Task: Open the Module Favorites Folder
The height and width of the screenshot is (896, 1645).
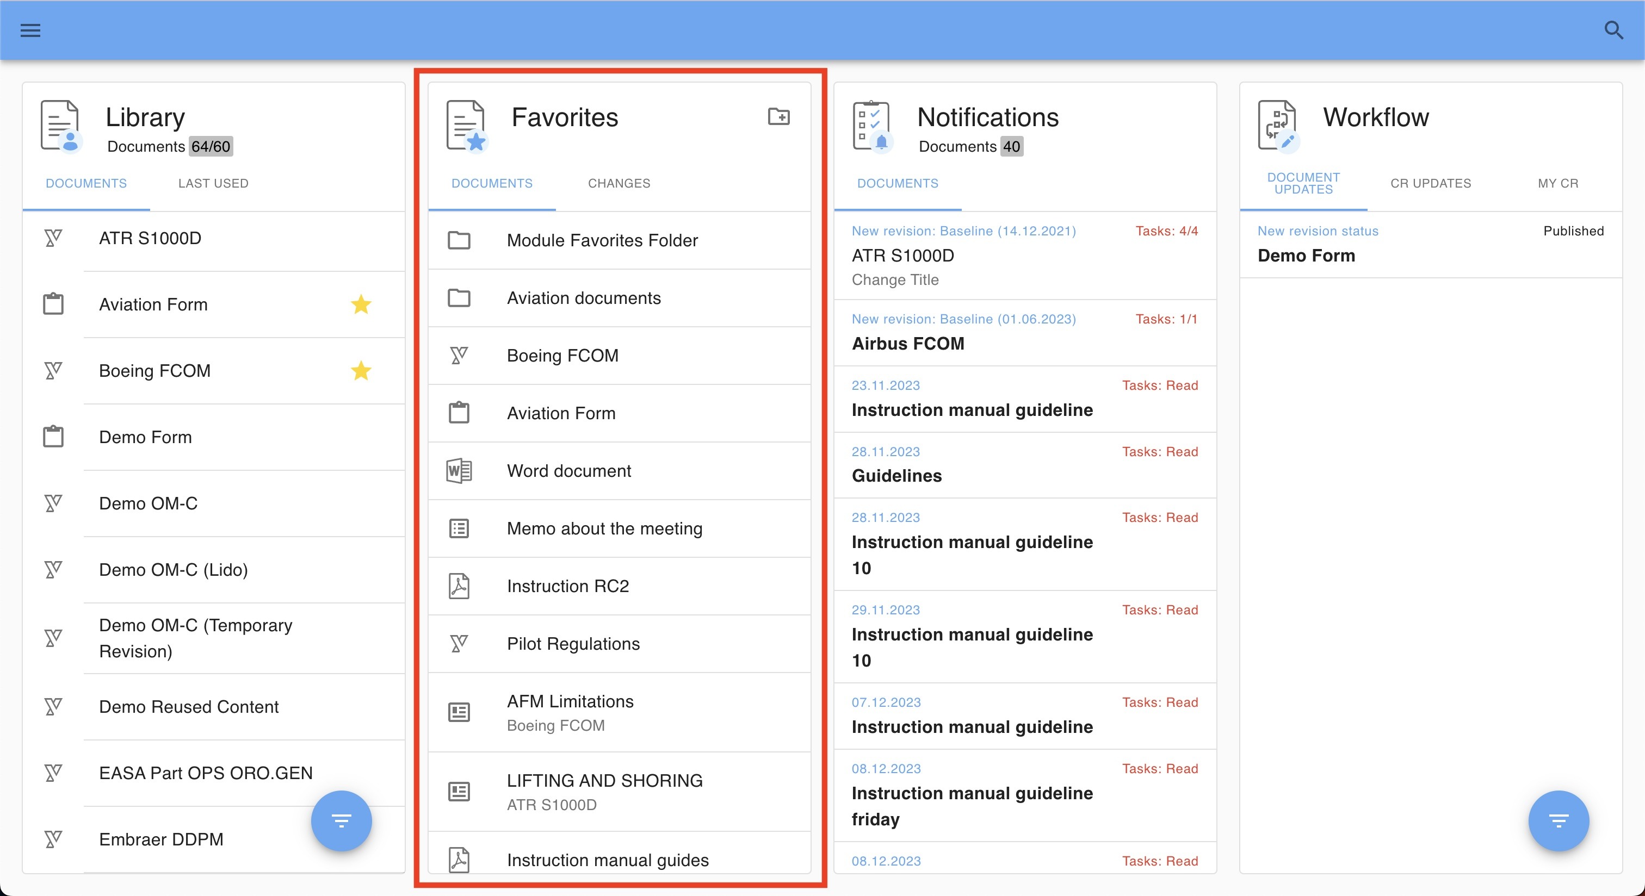Action: point(602,241)
